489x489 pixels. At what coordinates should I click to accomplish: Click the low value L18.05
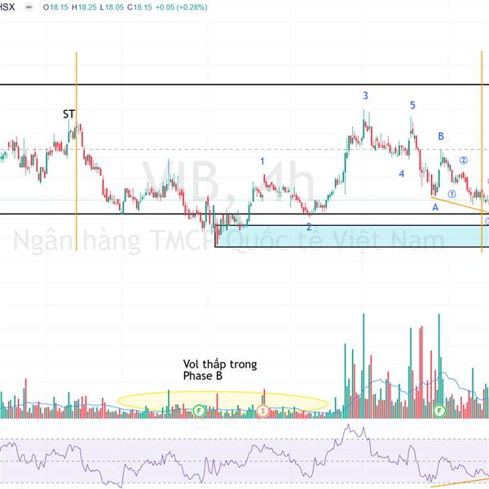coord(112,7)
